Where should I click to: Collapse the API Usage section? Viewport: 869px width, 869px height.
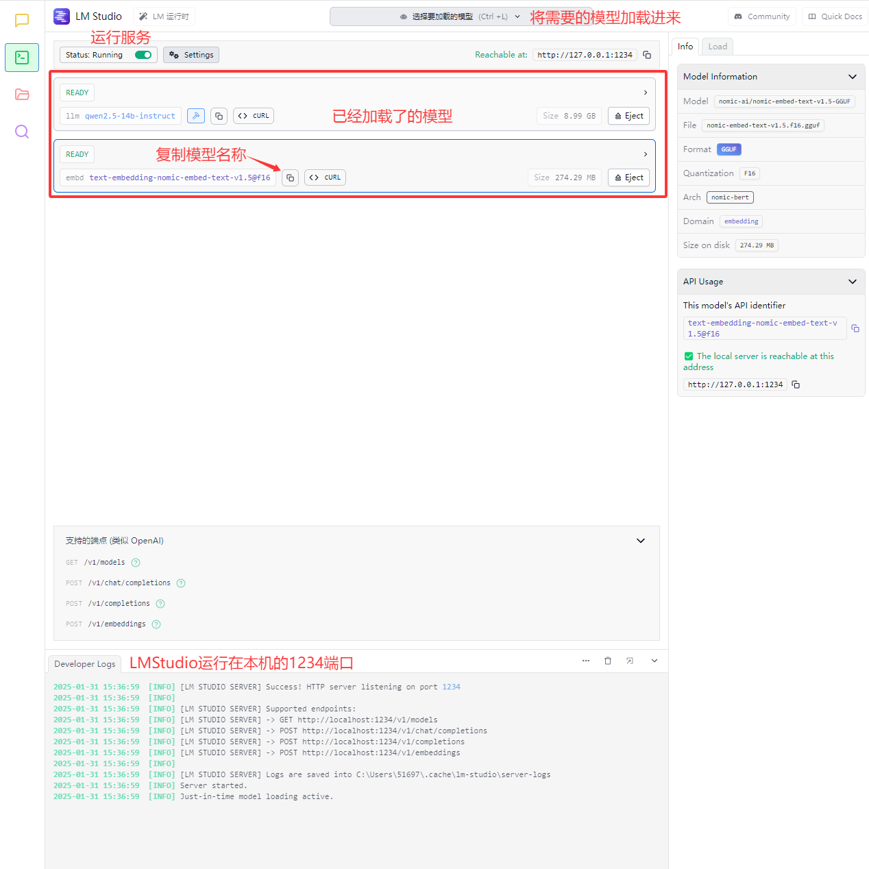point(852,282)
